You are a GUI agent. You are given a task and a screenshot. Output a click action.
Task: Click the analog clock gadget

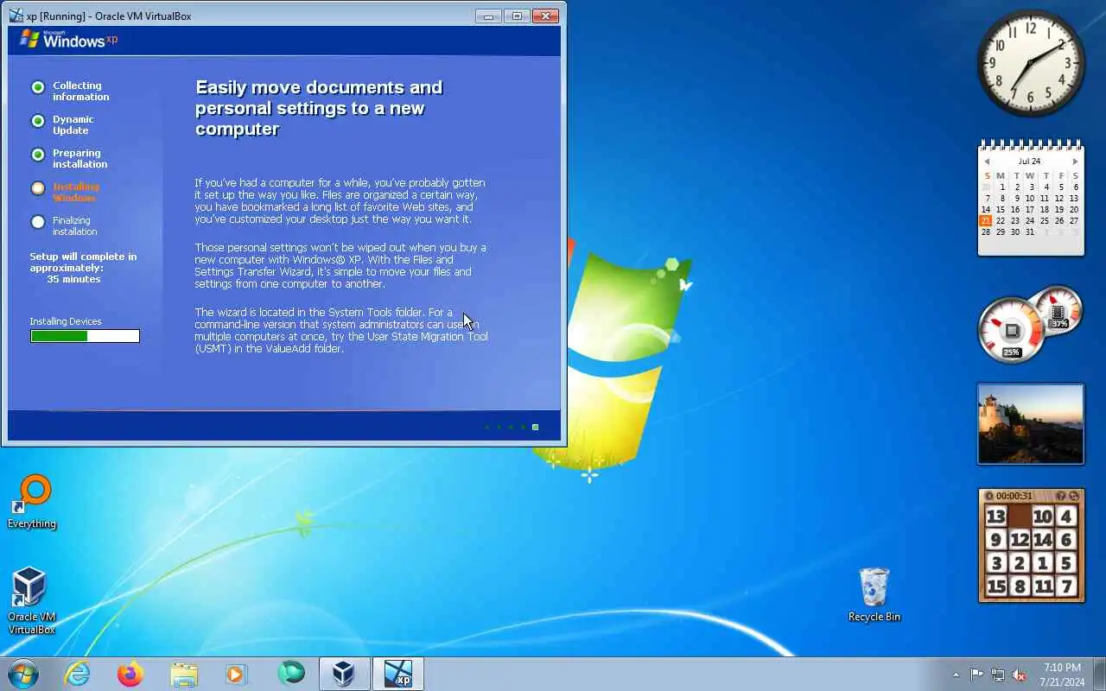tap(1031, 63)
